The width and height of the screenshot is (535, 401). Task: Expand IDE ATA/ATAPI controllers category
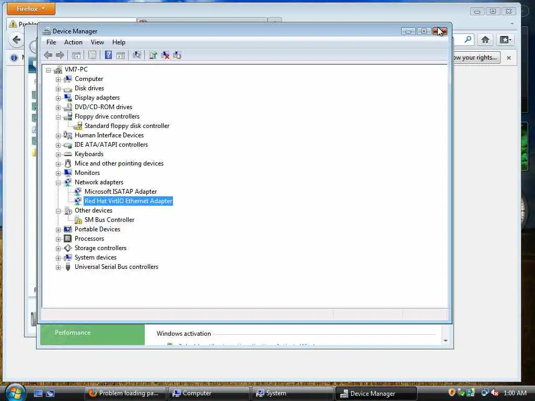pos(59,145)
